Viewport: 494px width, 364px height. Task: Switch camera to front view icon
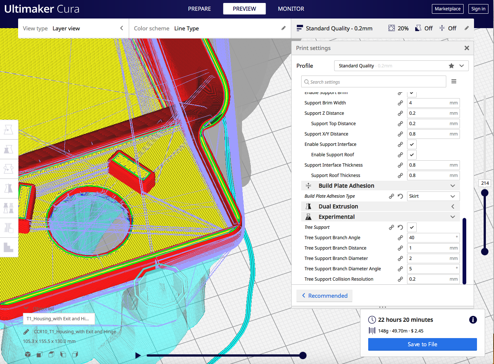point(40,354)
